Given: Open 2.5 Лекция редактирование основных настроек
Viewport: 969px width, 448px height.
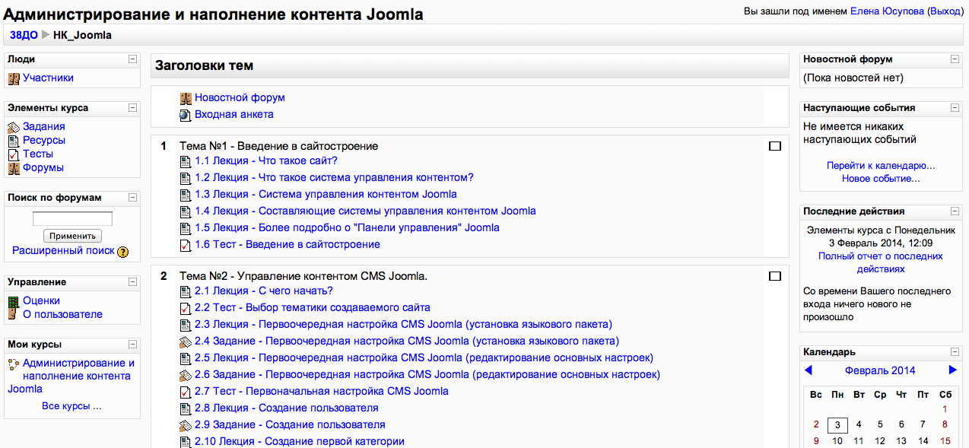Looking at the screenshot, I should (x=424, y=357).
